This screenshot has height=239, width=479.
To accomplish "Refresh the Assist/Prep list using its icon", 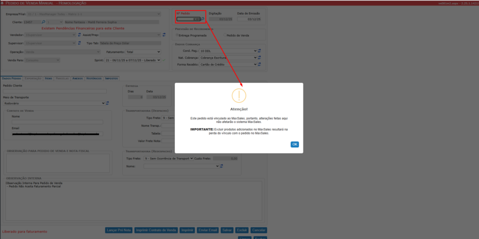I will [x=164, y=35].
